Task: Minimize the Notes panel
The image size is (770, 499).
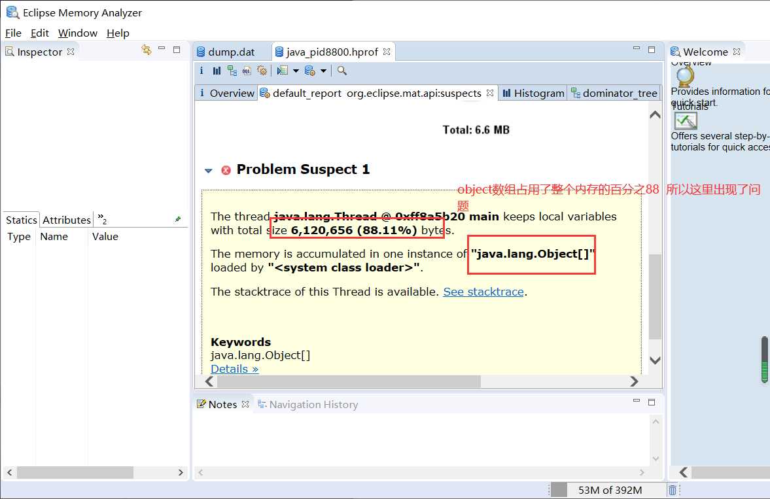Action: pos(637,402)
